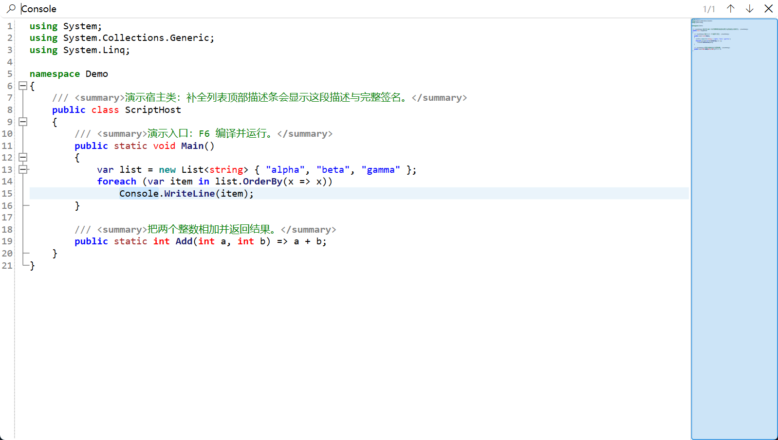The image size is (778, 440).
Task: Click the 'Add' method name
Action: (184, 241)
